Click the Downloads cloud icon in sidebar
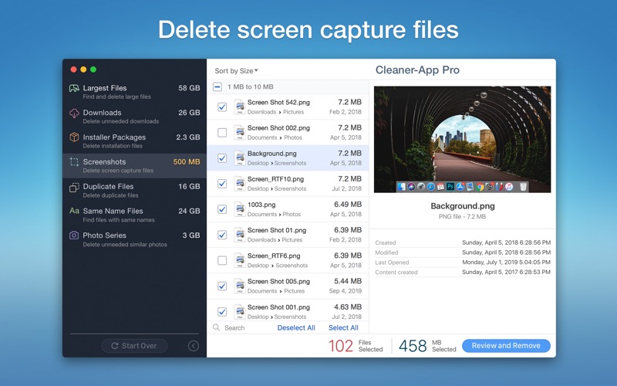Viewport: 617px width, 386px height. click(x=74, y=113)
